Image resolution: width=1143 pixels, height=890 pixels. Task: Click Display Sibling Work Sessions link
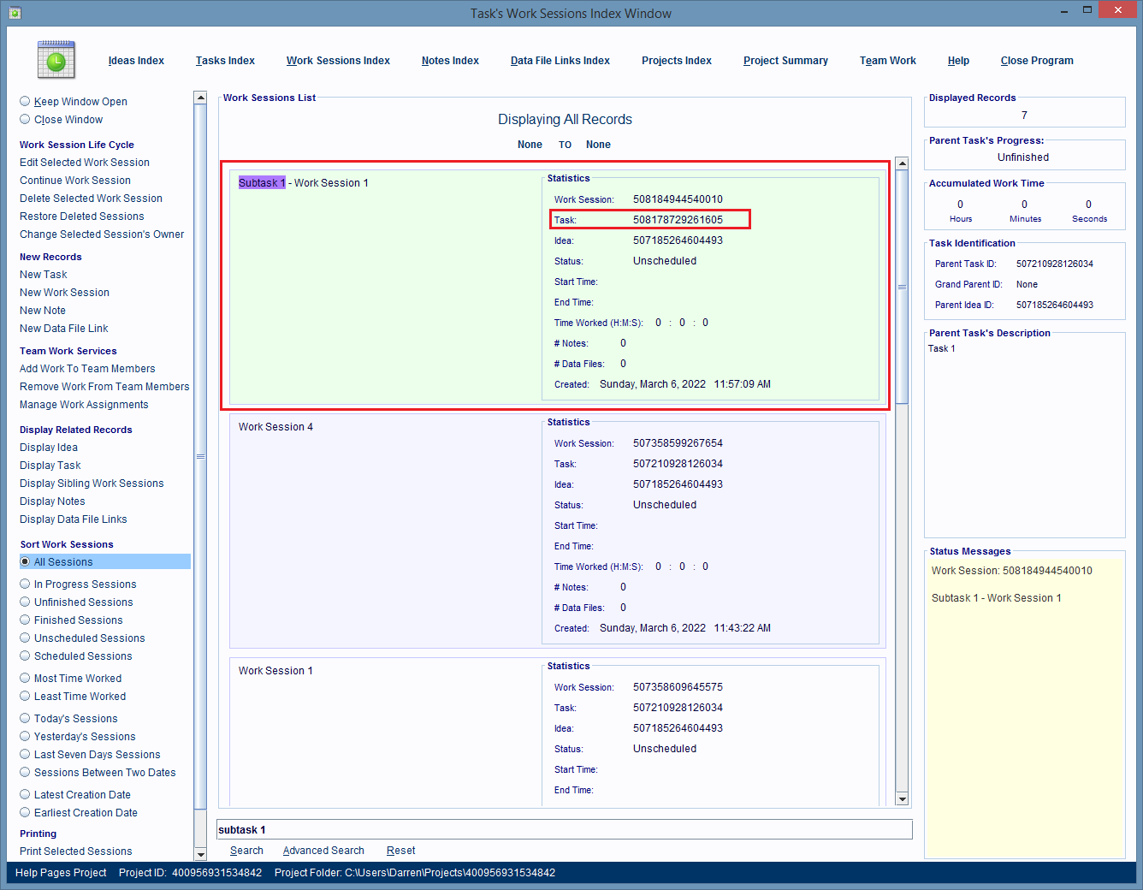pos(92,484)
